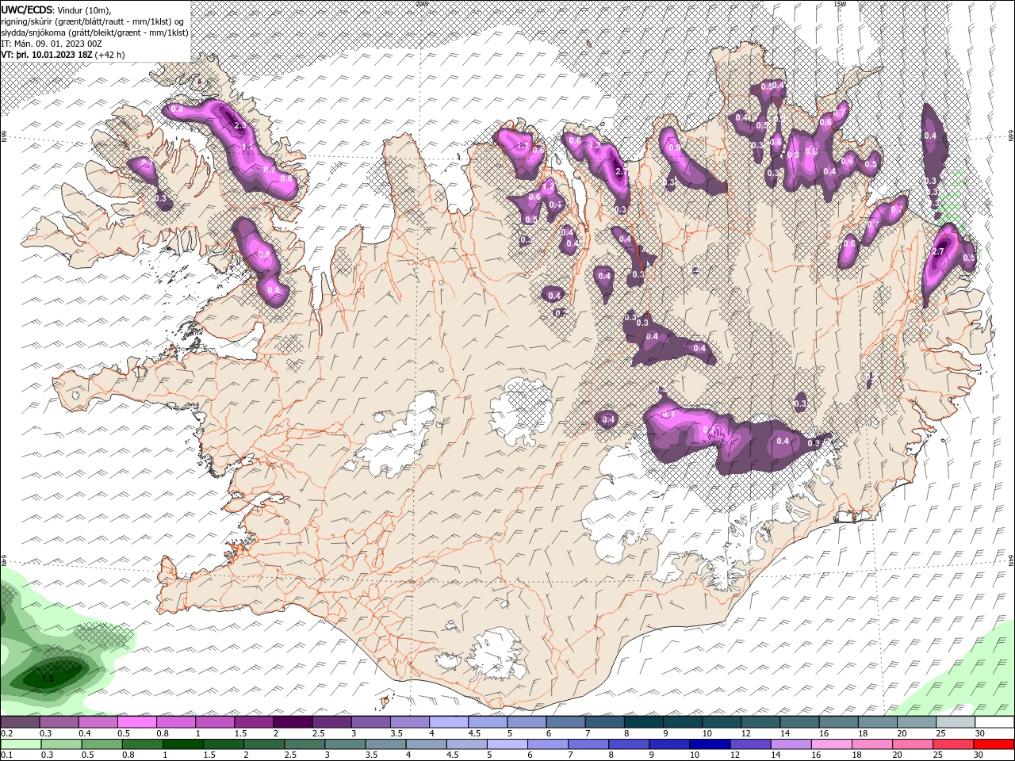Select pink rain swatch between 18 and 20
Viewport: 1015px width, 761px height.
(871, 744)
